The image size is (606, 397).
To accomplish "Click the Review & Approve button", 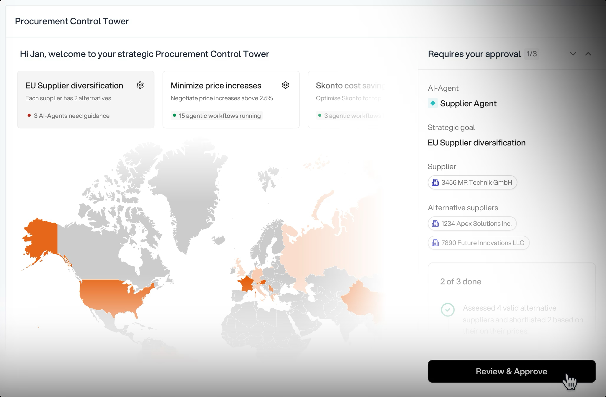I will pos(512,371).
